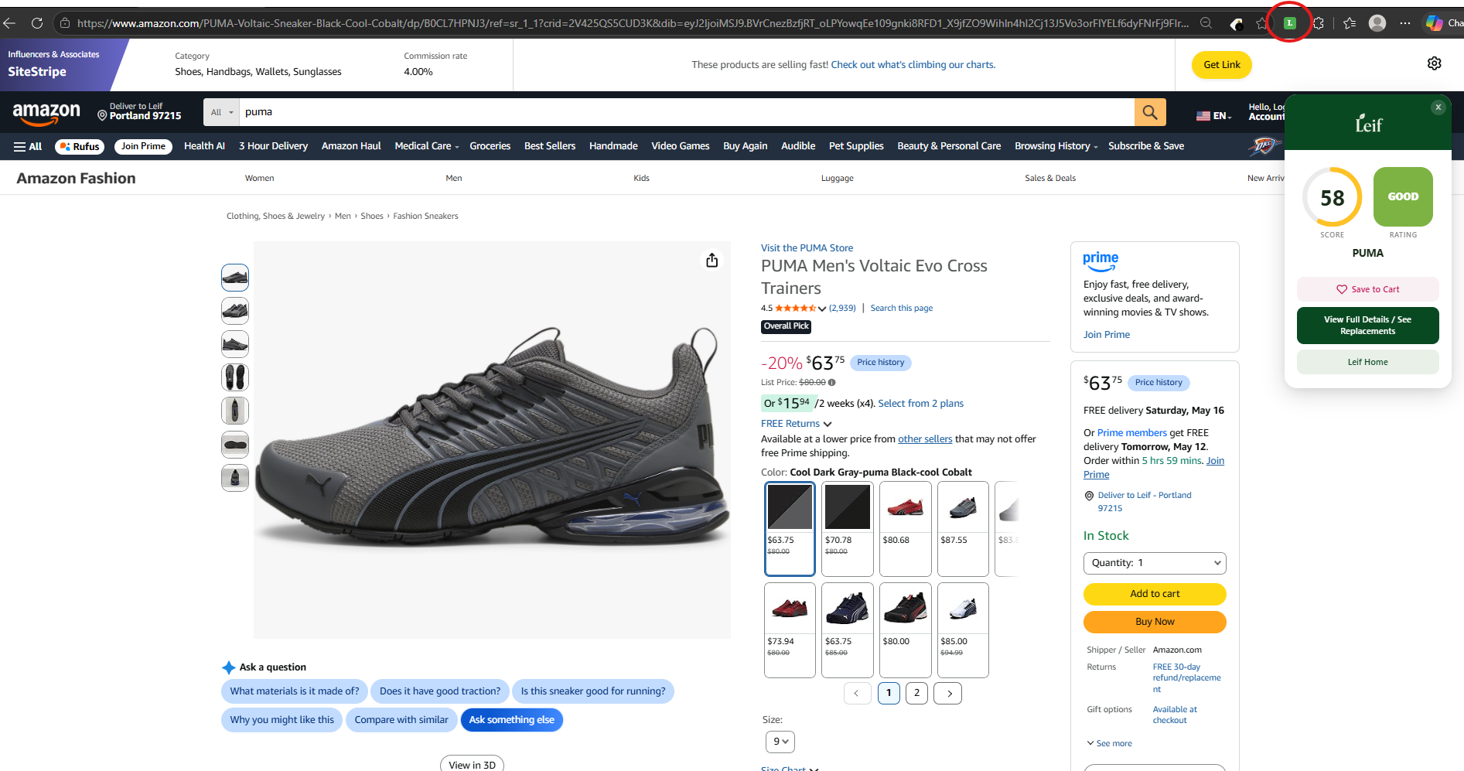Screen dimensions: 1464x771
Task: Click Ask something else
Action: coord(512,720)
